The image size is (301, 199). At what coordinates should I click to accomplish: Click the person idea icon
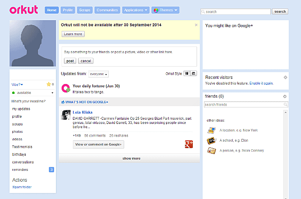[x=212, y=151]
